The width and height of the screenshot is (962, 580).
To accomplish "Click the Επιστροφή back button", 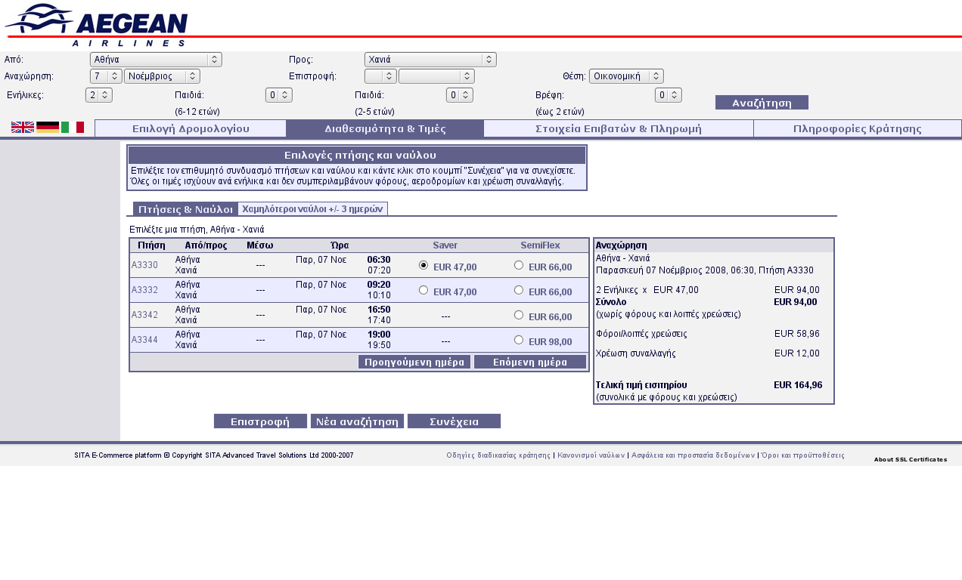I will [260, 421].
